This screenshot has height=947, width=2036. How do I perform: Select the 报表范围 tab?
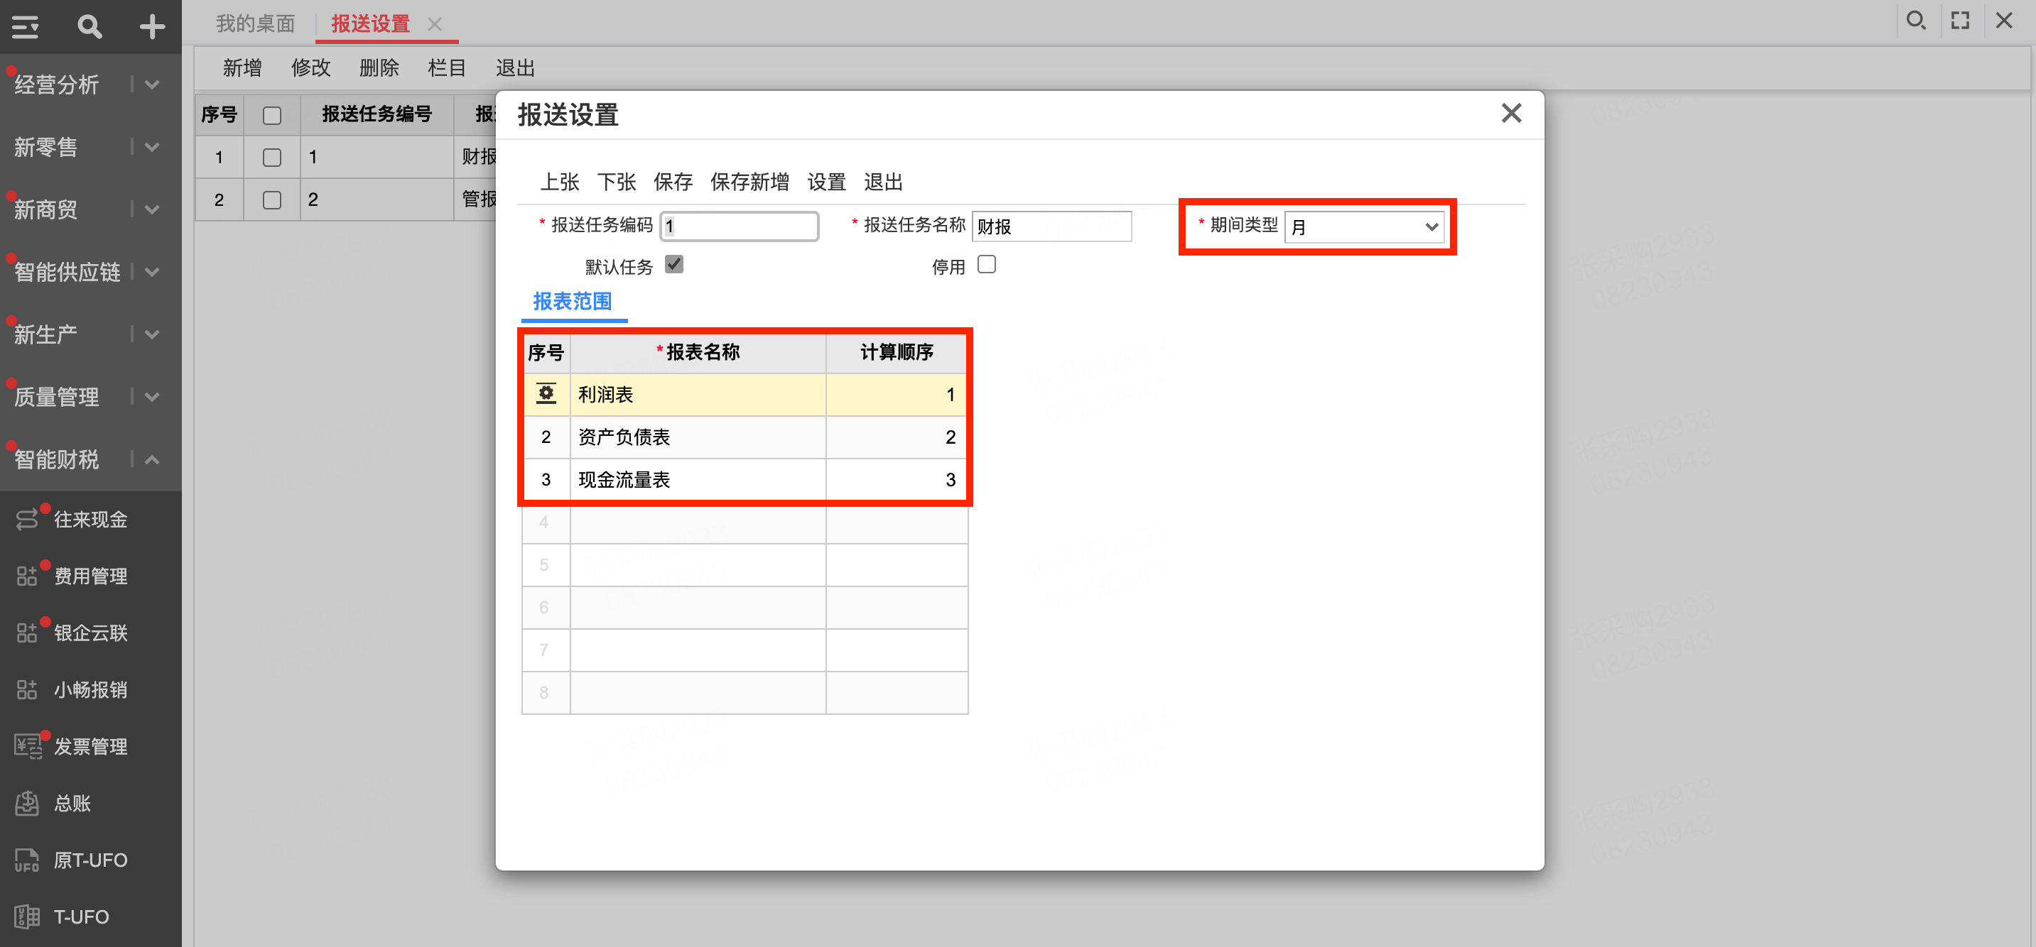573,302
